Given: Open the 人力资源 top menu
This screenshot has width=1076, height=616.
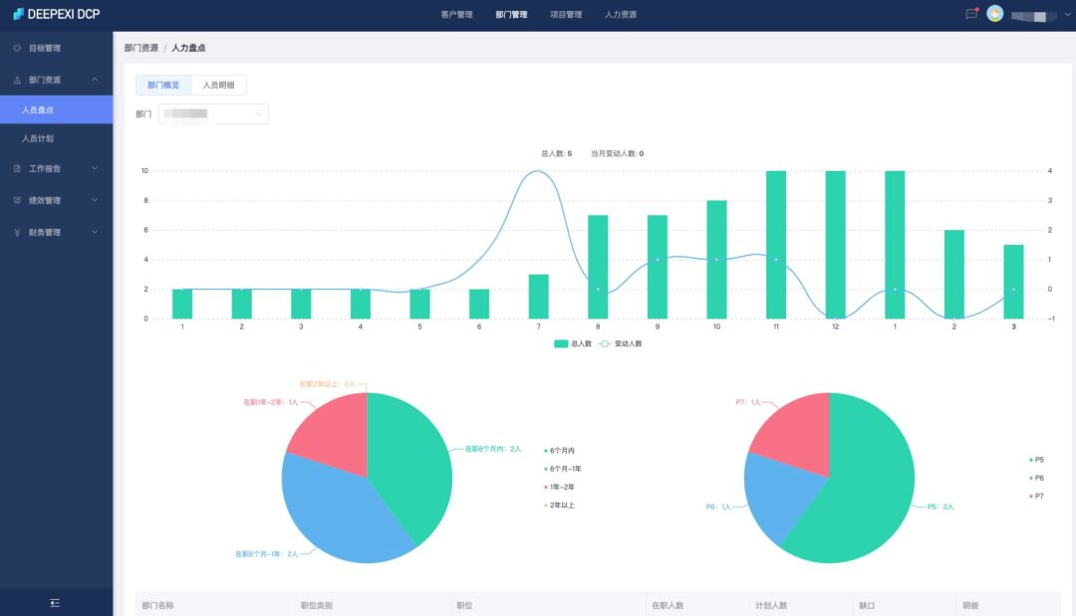Looking at the screenshot, I should click(621, 14).
